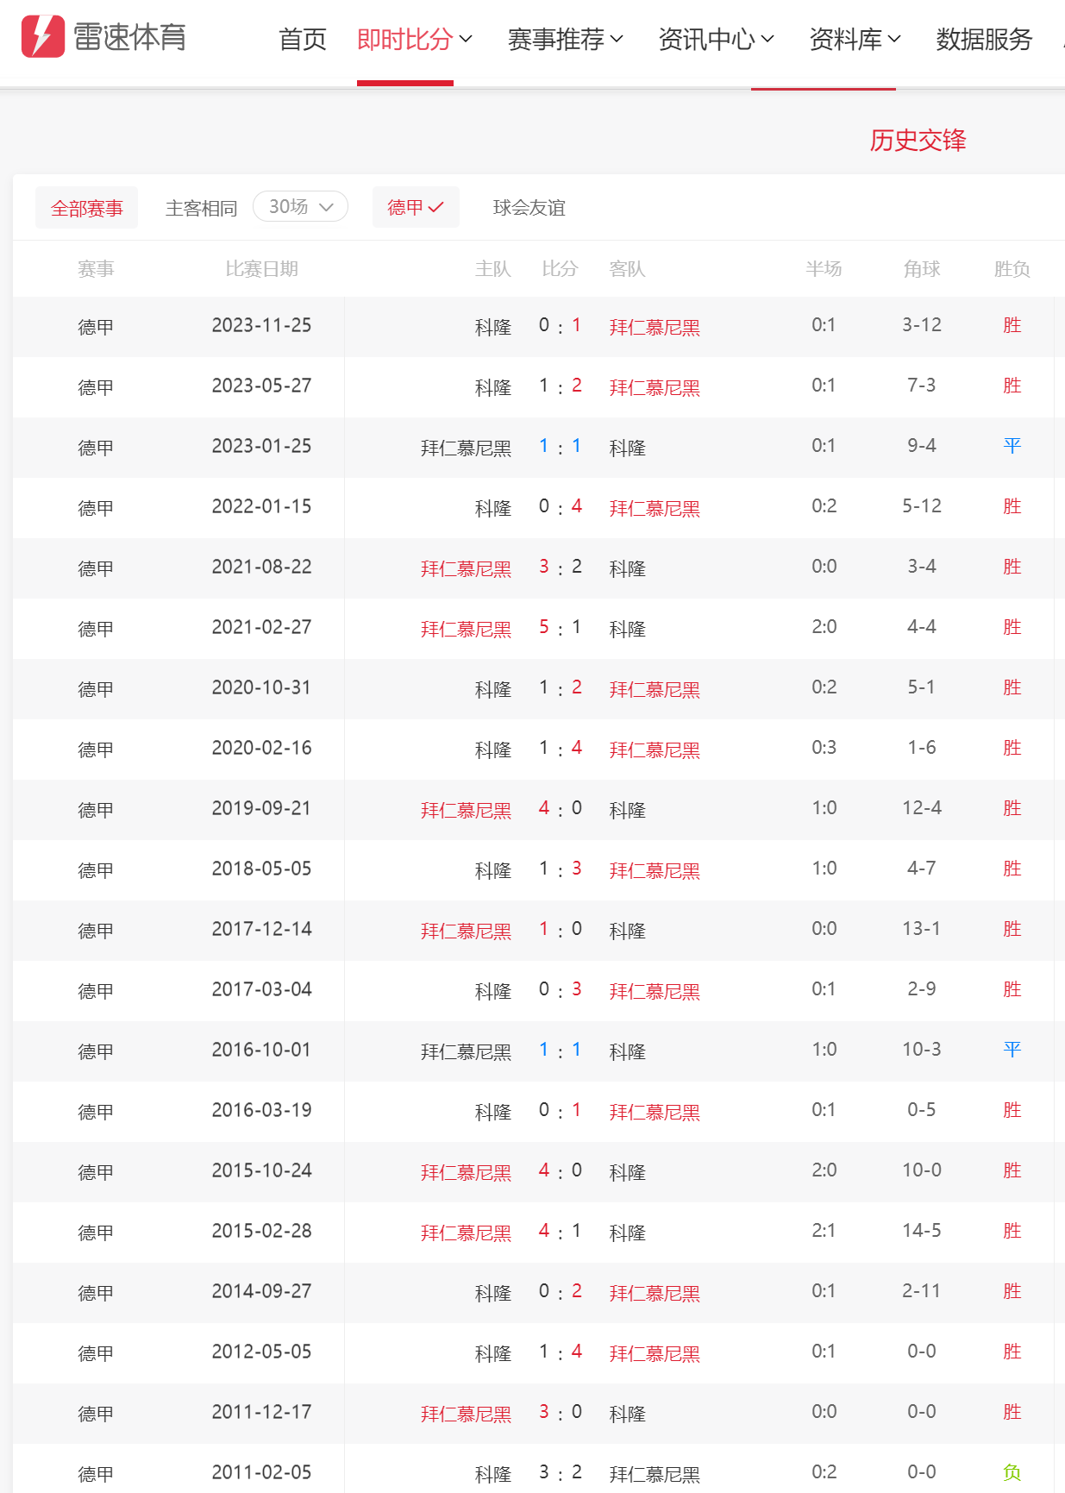Click the 1:1 score of 2023-01-25 match
Screen dimensions: 1065x1493
(x=561, y=447)
